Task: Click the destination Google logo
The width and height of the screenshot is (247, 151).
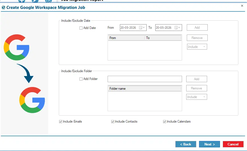Action: (32, 100)
